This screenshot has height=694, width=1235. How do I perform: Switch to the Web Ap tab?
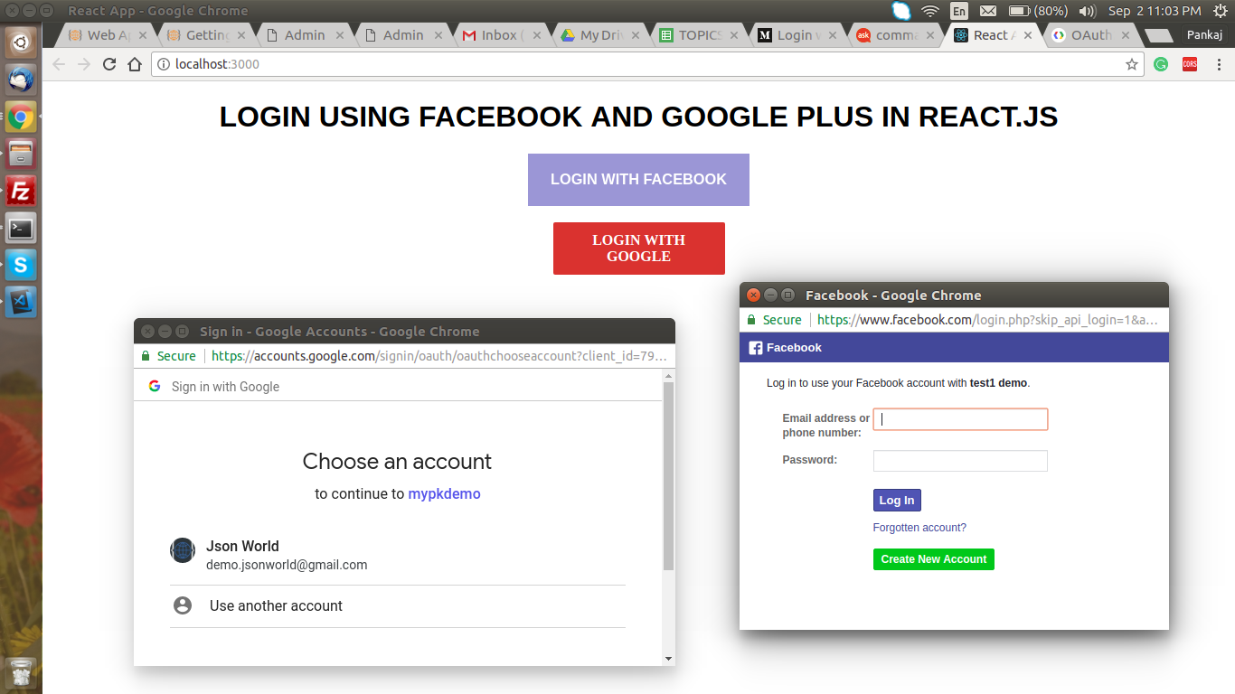tap(108, 35)
